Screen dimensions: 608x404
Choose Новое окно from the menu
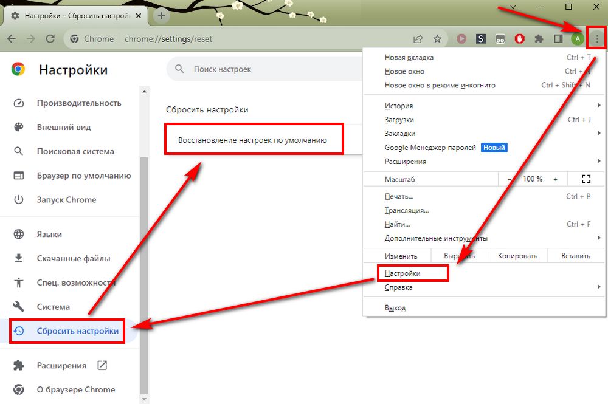click(x=484, y=71)
